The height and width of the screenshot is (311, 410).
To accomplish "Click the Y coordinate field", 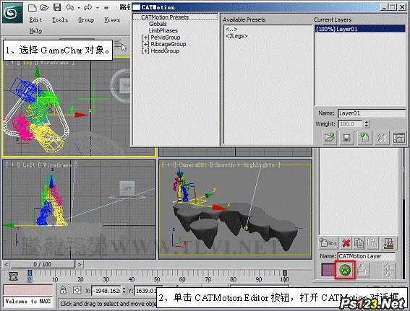I will tap(146, 290).
